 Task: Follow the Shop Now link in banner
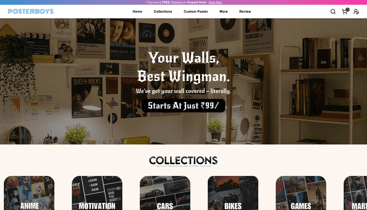pos(215,2)
